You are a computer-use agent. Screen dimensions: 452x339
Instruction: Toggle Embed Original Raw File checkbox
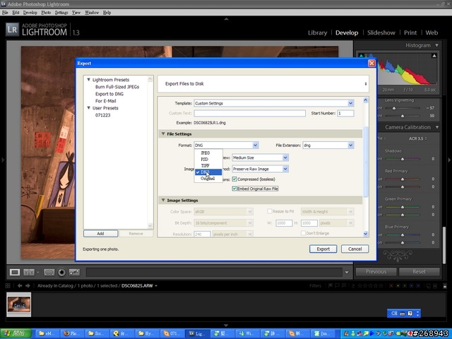(x=234, y=189)
